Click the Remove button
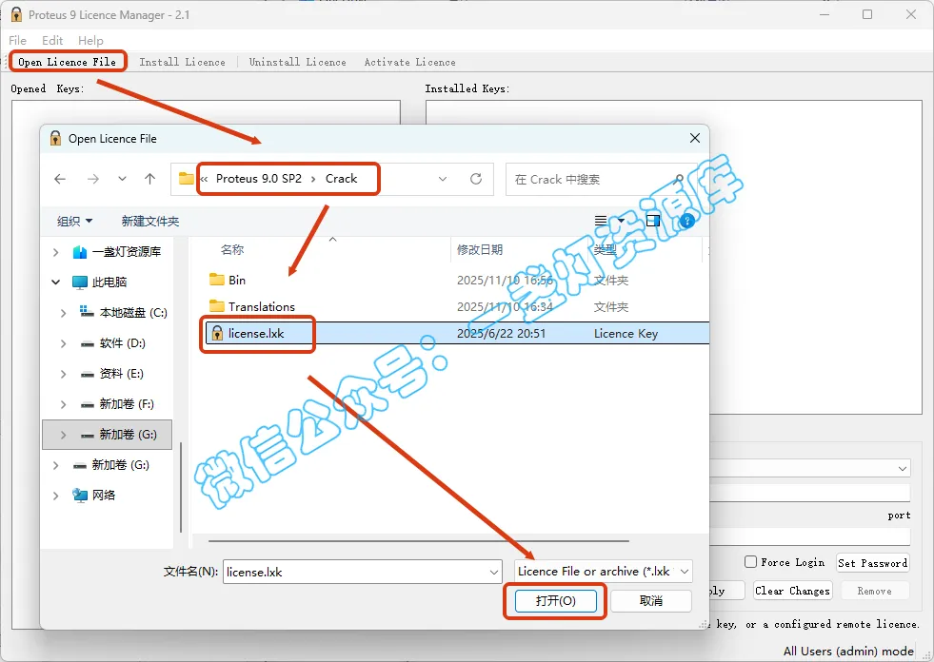The image size is (934, 662). tap(874, 591)
